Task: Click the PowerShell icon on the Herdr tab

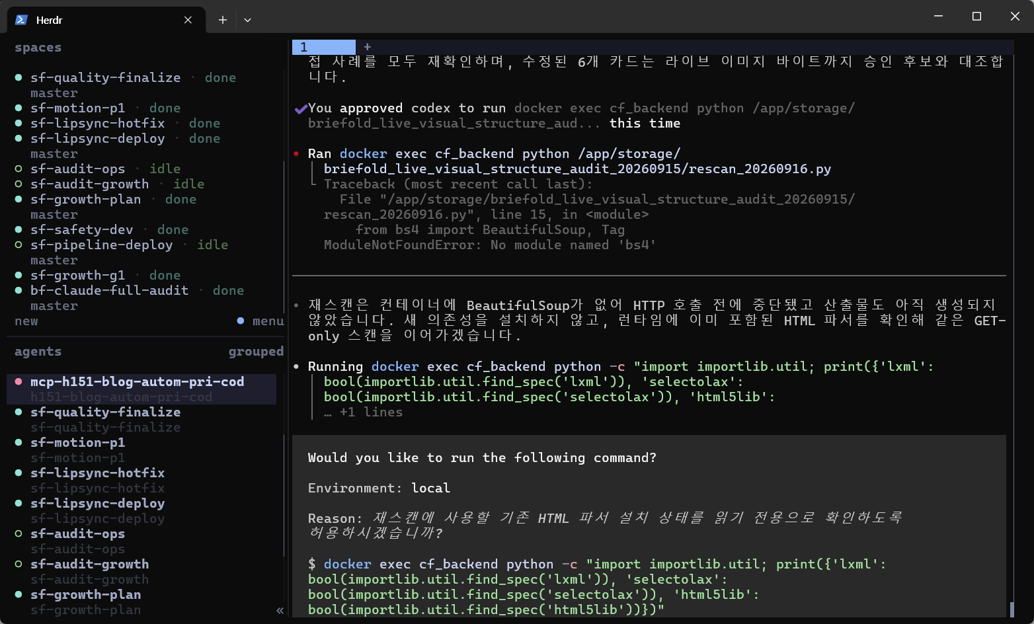Action: [x=22, y=20]
